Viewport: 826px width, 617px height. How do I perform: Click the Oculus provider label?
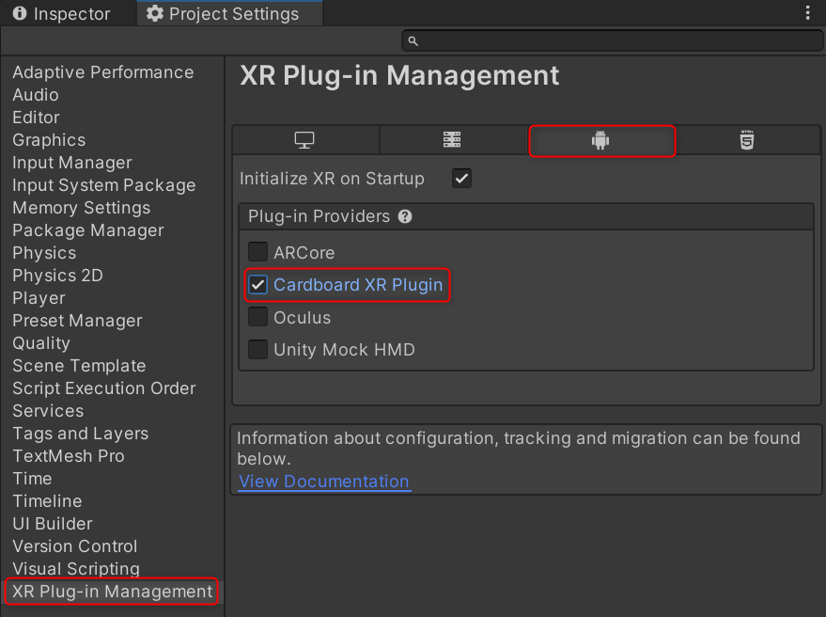303,318
